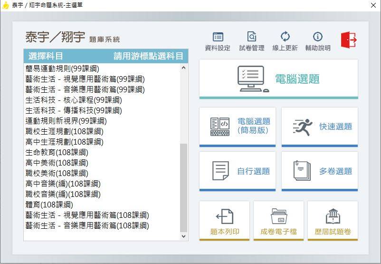Screen dimensions: 381x264
Task: Open 輔助說明 help info icon
Action: [x=318, y=37]
